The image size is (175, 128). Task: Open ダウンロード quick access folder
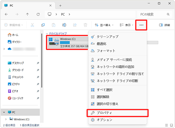[x=16, y=70]
